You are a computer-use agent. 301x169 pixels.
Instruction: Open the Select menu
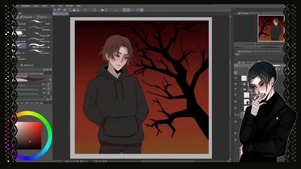[x=44, y=6]
